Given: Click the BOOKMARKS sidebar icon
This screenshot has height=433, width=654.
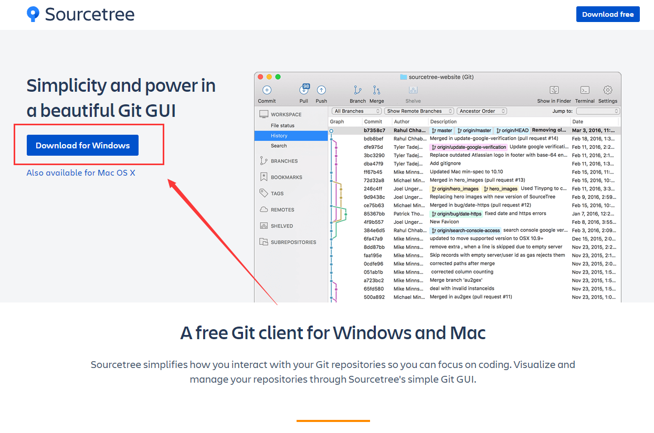Looking at the screenshot, I should click(263, 177).
